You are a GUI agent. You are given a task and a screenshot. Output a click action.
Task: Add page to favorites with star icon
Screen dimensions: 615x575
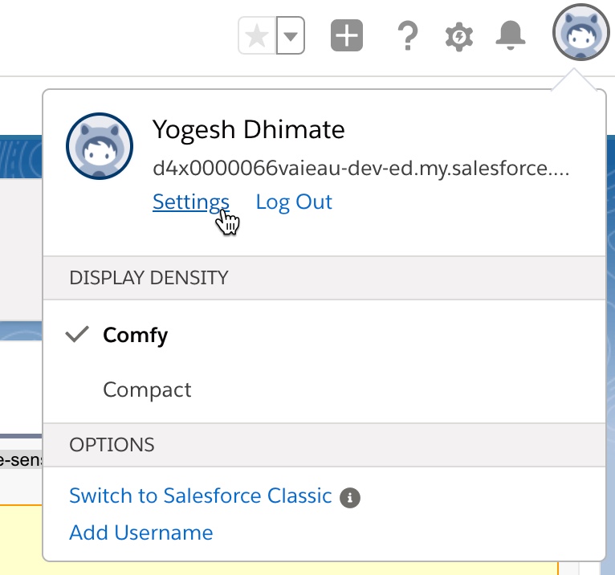[257, 35]
